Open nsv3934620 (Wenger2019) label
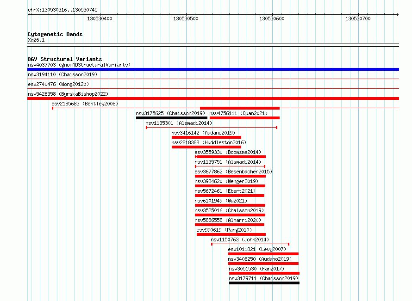The width and height of the screenshot is (412, 301). tap(226, 181)
